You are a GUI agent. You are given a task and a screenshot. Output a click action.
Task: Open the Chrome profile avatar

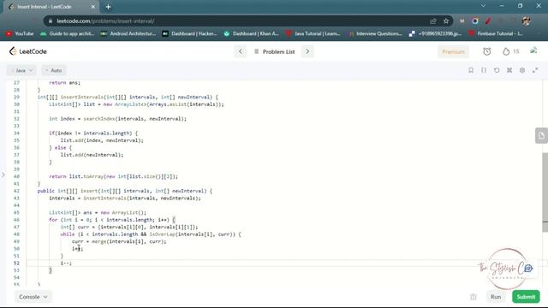click(x=526, y=21)
